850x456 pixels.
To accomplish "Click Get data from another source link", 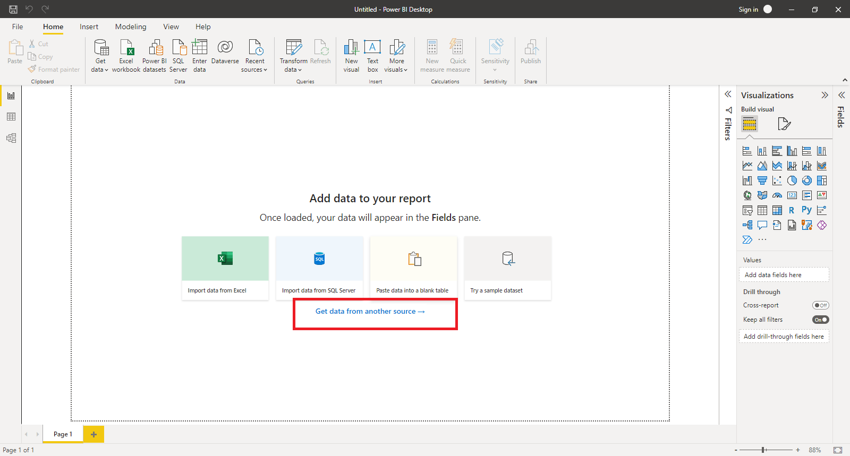I will click(x=370, y=312).
